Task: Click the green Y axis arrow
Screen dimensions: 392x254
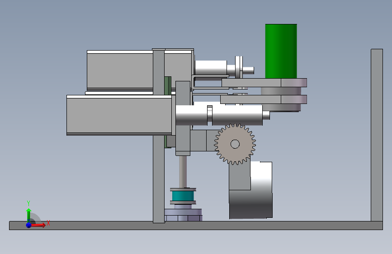Action: pyautogui.click(x=28, y=215)
